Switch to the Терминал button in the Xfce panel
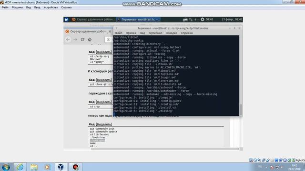 (x=139, y=19)
